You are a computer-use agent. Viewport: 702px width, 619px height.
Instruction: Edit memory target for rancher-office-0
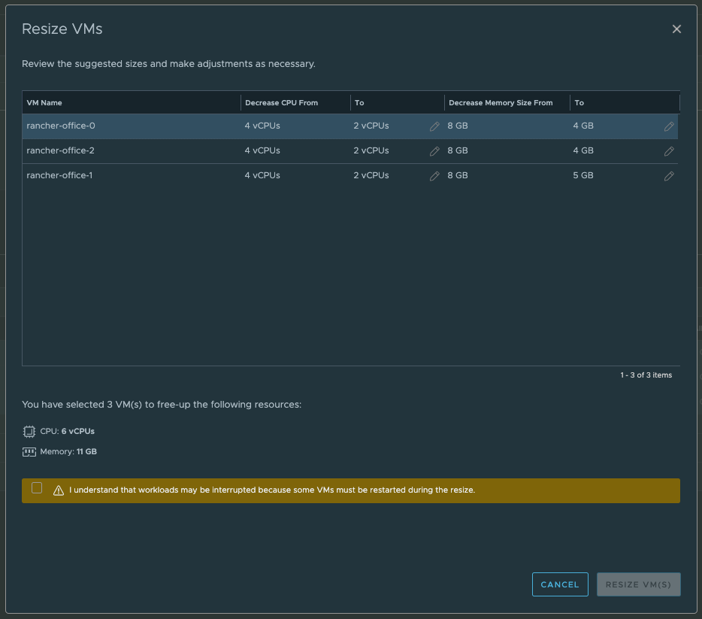coord(668,126)
